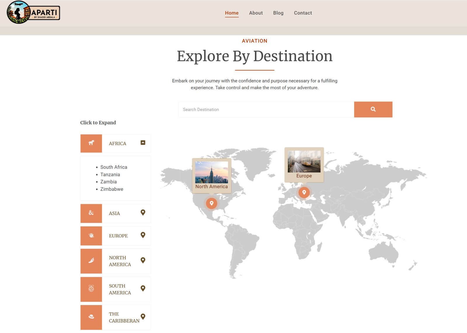The image size is (467, 333).
Task: Select the lion icon next to AFRICA
Action: pos(91,143)
